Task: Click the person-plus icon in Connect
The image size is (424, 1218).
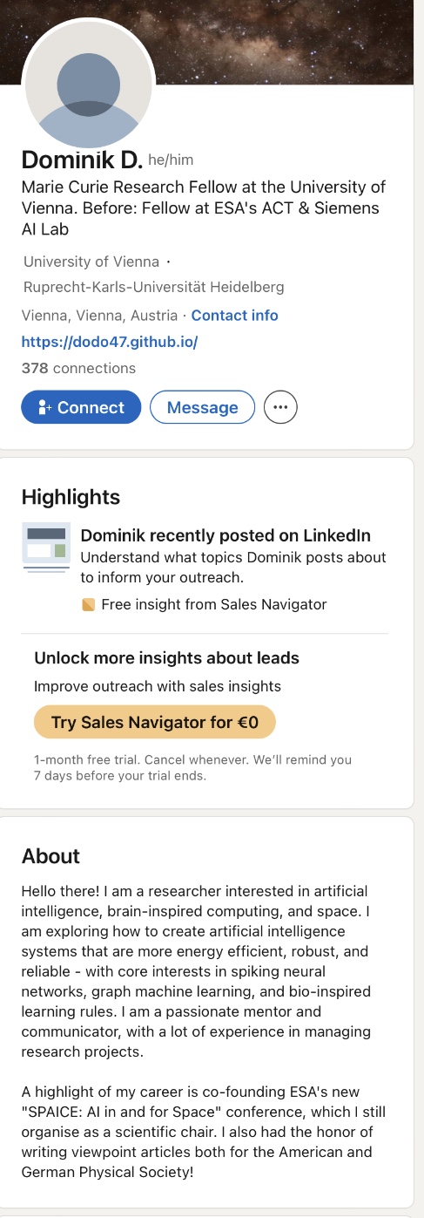Action: click(44, 407)
